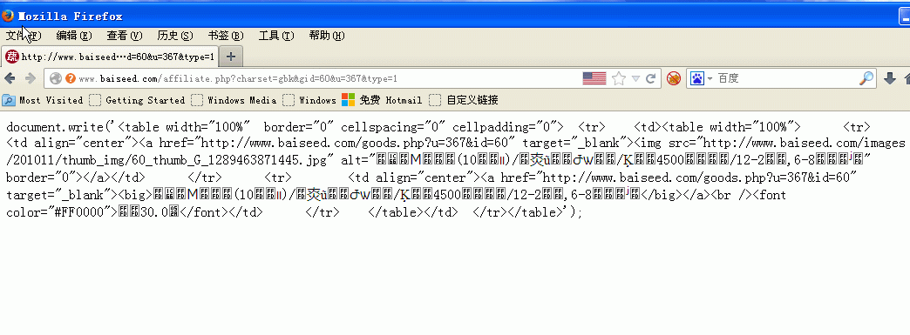This screenshot has height=335, width=910.
Task: Click the red tab favicon
Action: click(11, 57)
